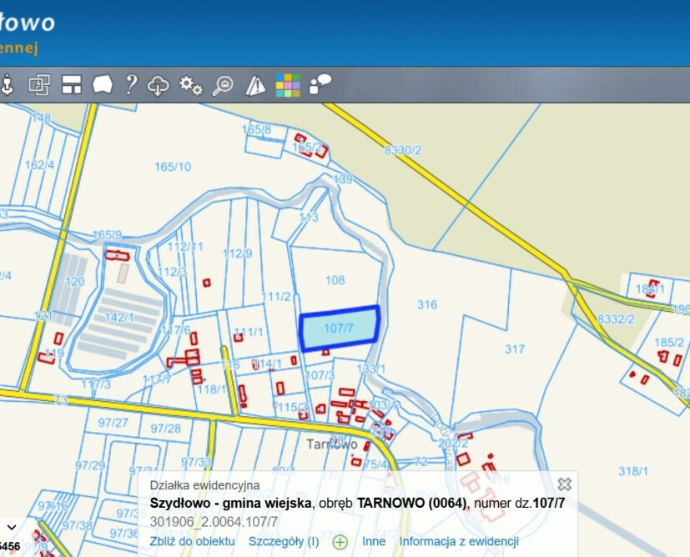690x557 pixels.
Task: Open help via question mark icon
Action: click(130, 84)
